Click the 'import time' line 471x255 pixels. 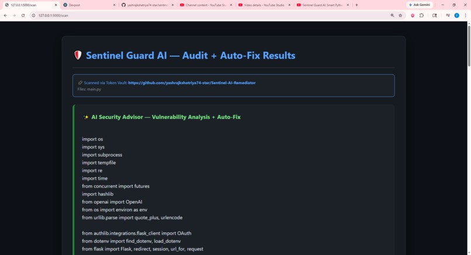point(95,178)
